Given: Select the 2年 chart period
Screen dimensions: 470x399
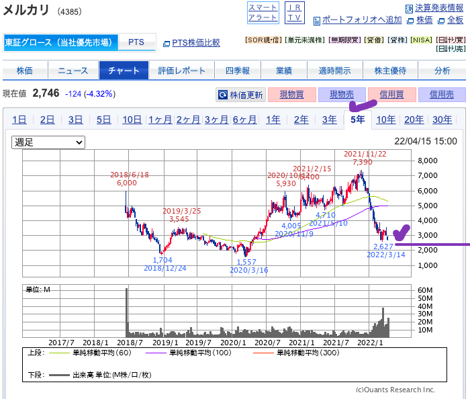Looking at the screenshot, I should coord(301,120).
